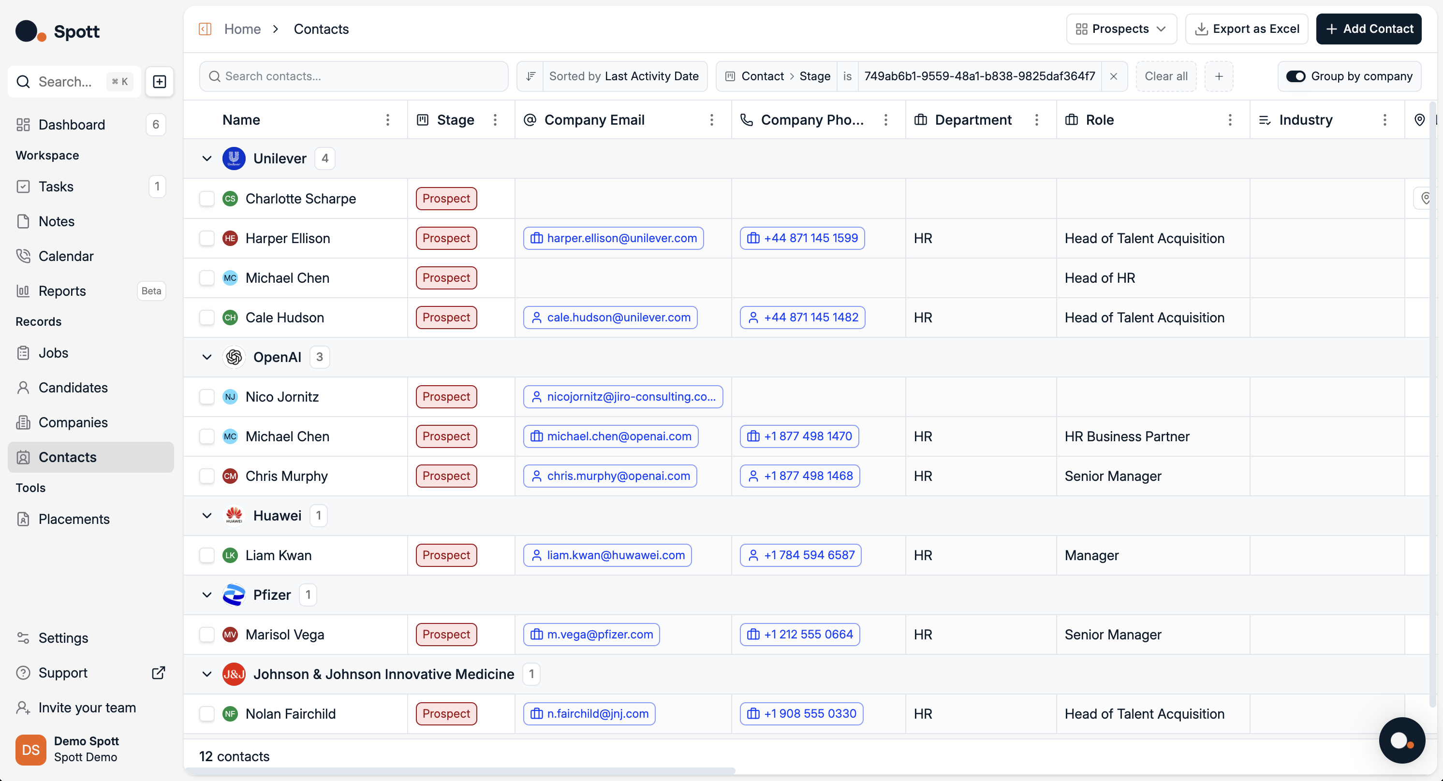Viewport: 1443px width, 781px height.
Task: Click the Johnson & Johnson logo
Action: point(234,674)
